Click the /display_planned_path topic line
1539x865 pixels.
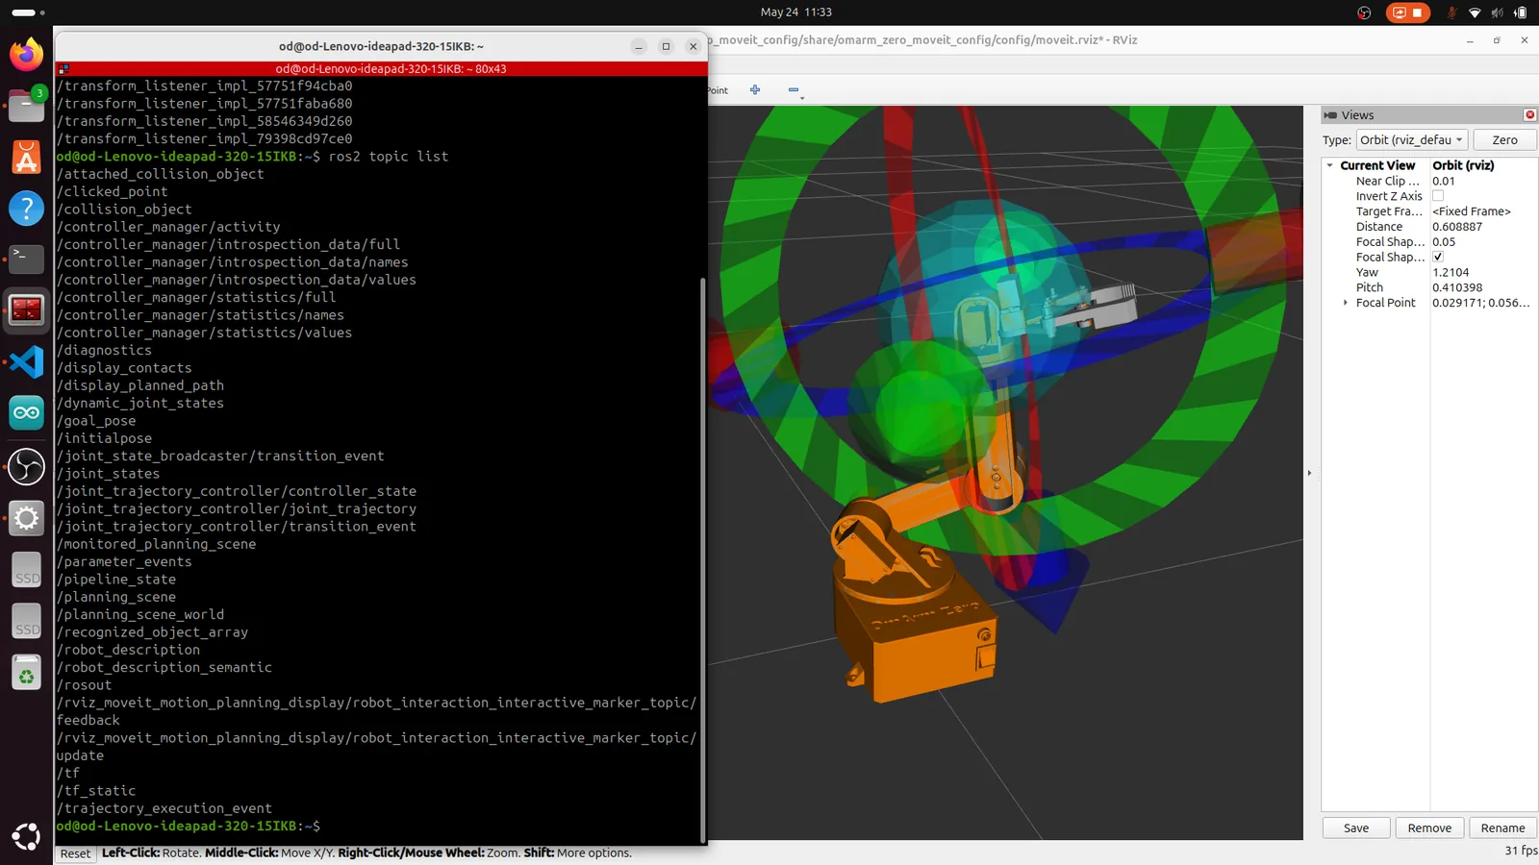point(139,385)
